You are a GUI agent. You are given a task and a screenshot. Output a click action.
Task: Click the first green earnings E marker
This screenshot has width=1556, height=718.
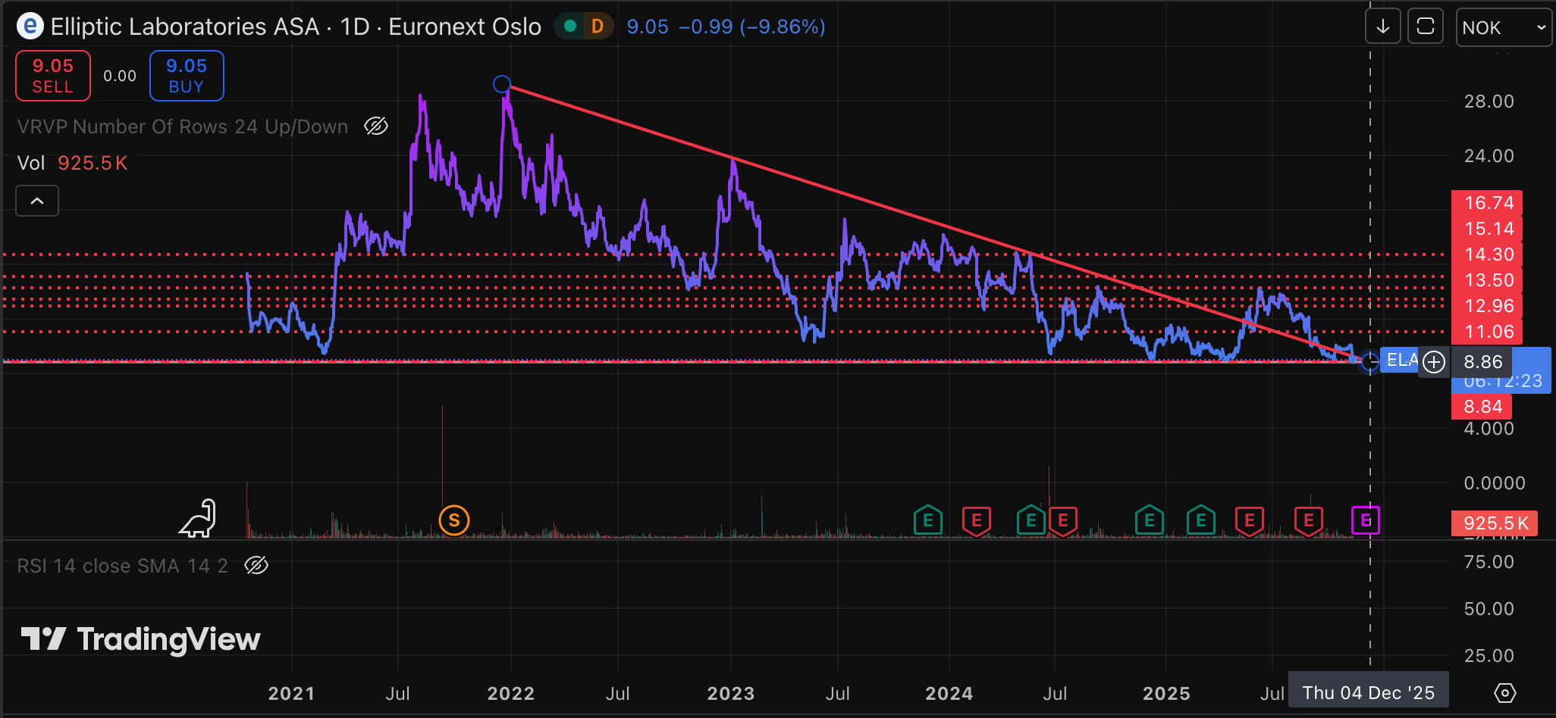tap(927, 520)
